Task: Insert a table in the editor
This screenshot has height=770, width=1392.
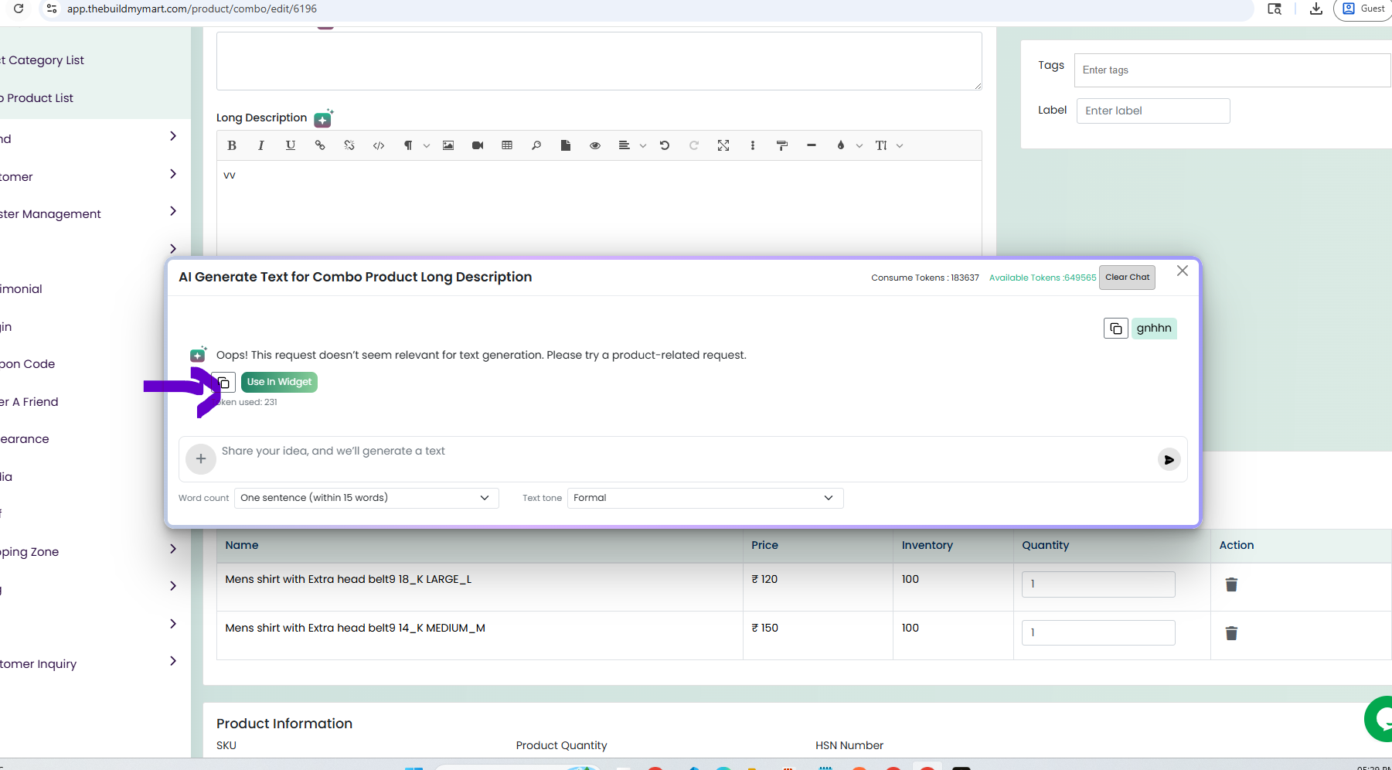Action: pos(507,145)
